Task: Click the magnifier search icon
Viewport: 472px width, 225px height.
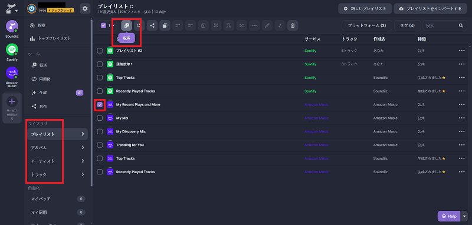Action: click(461, 25)
